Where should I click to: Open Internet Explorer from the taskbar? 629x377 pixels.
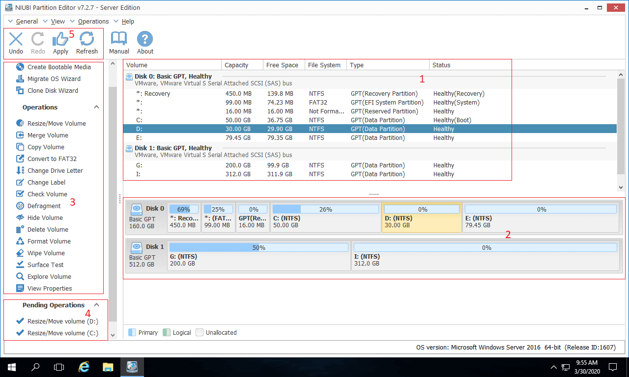(x=85, y=367)
